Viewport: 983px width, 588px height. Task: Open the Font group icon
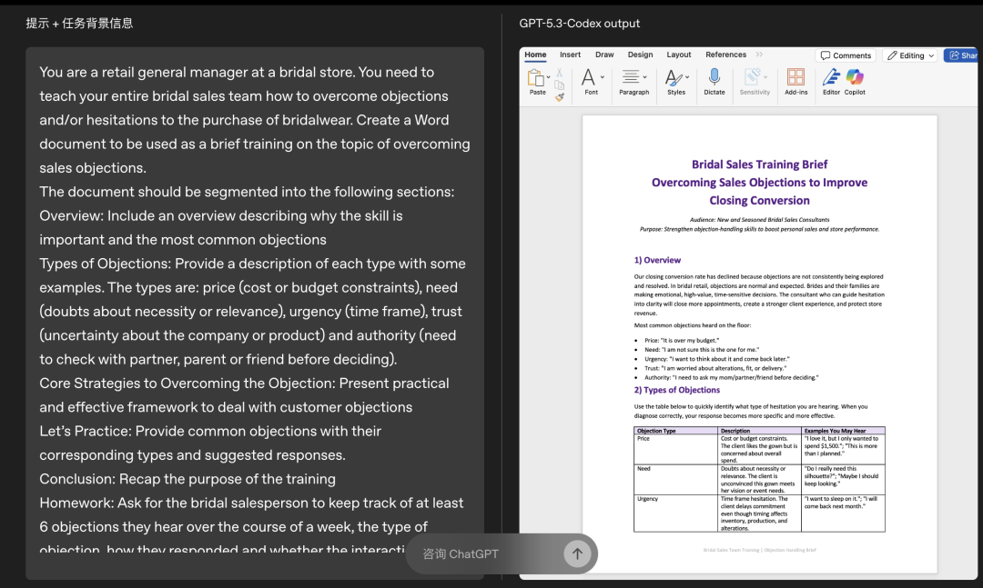[x=588, y=77]
